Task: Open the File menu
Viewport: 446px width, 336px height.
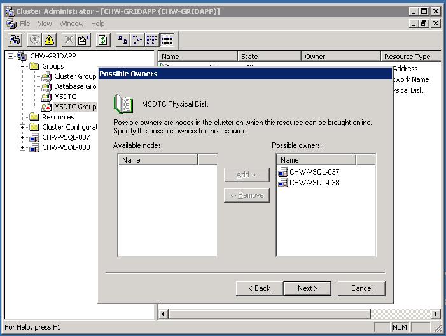Action: [25, 24]
